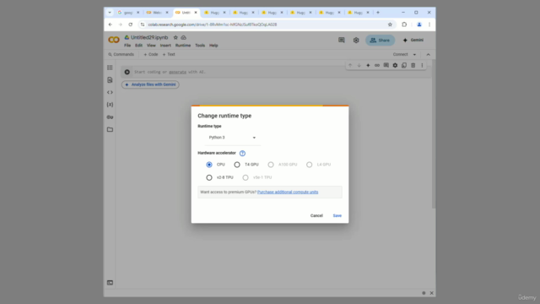Open the Table of contents sidebar icon
This screenshot has width=540, height=304.
pyautogui.click(x=110, y=68)
